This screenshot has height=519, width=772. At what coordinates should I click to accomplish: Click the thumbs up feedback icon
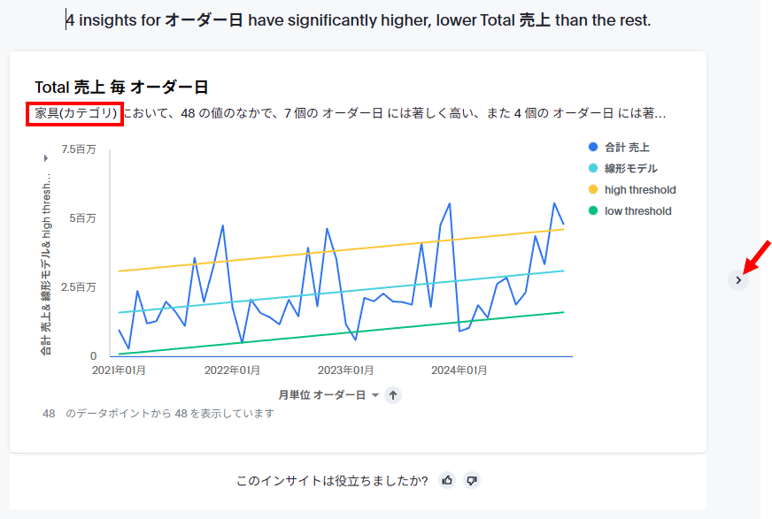pos(448,480)
